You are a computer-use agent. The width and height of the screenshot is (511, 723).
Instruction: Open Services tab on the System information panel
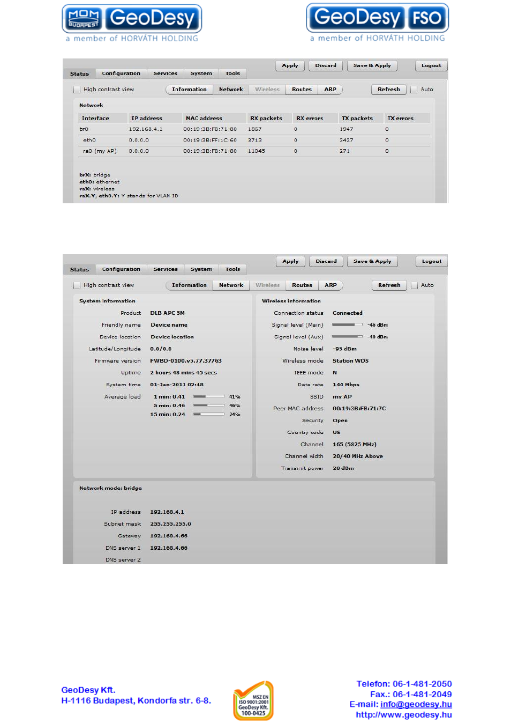pyautogui.click(x=166, y=269)
